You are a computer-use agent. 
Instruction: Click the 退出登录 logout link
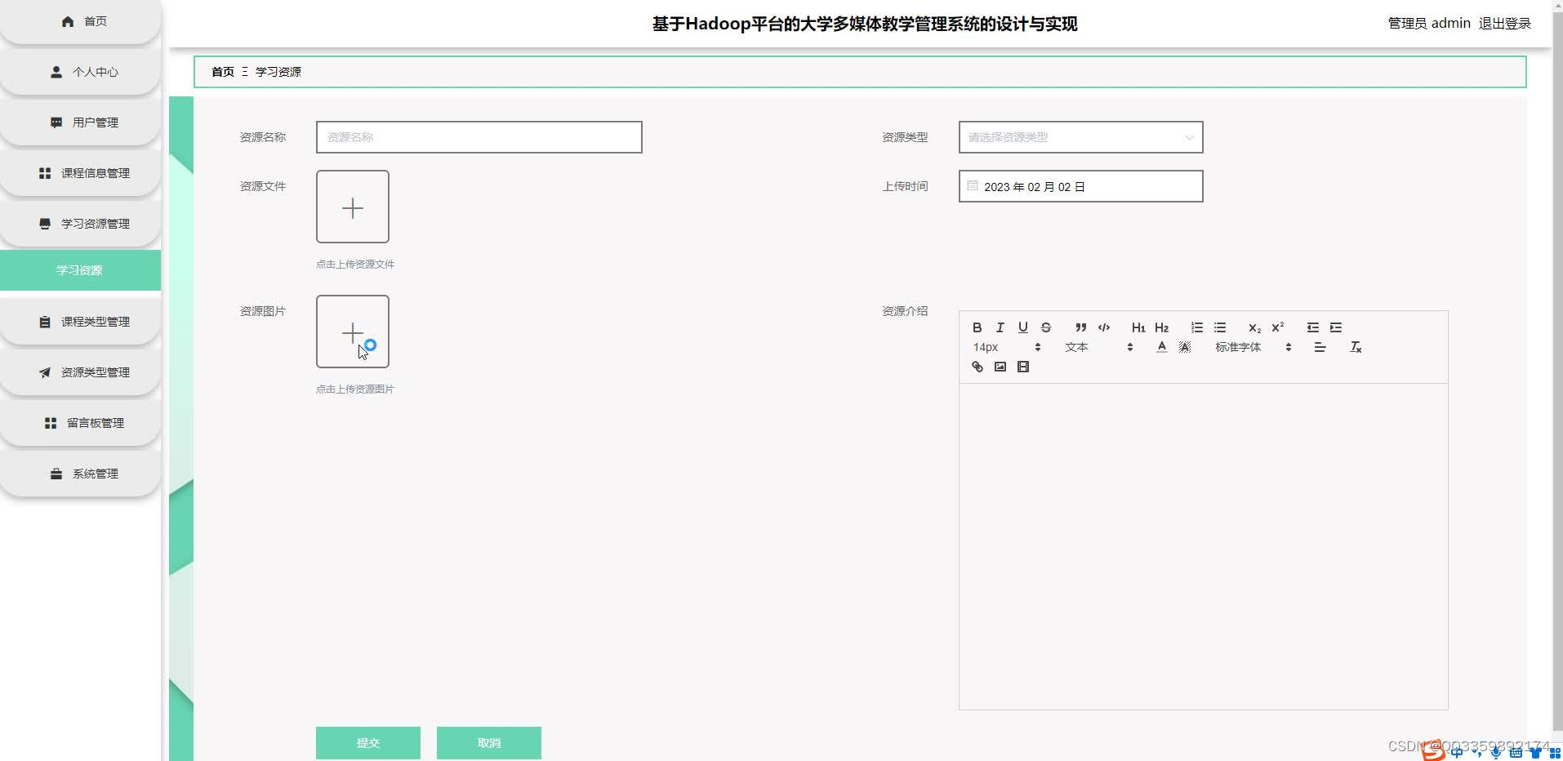[1505, 24]
